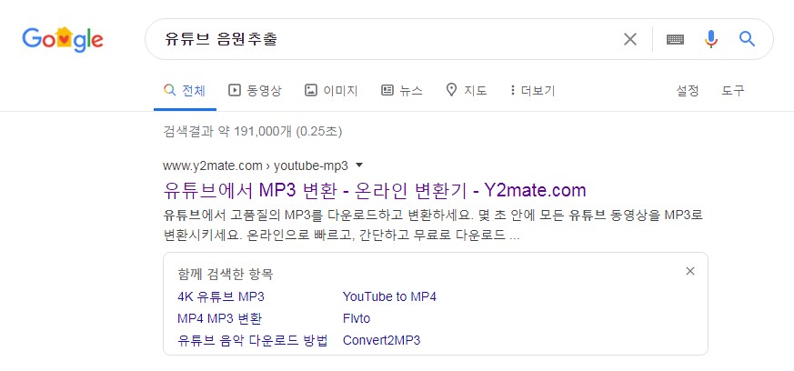Open 설정 options
The width and height of the screenshot is (794, 371).
point(688,91)
